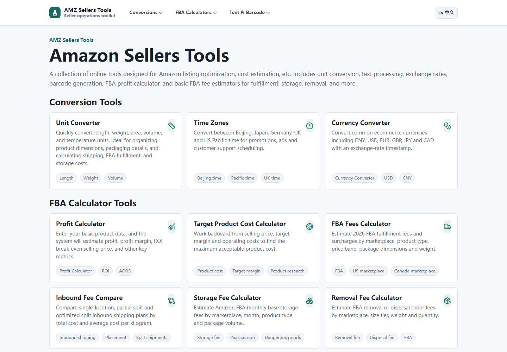Click the Length tag

pyautogui.click(x=67, y=178)
